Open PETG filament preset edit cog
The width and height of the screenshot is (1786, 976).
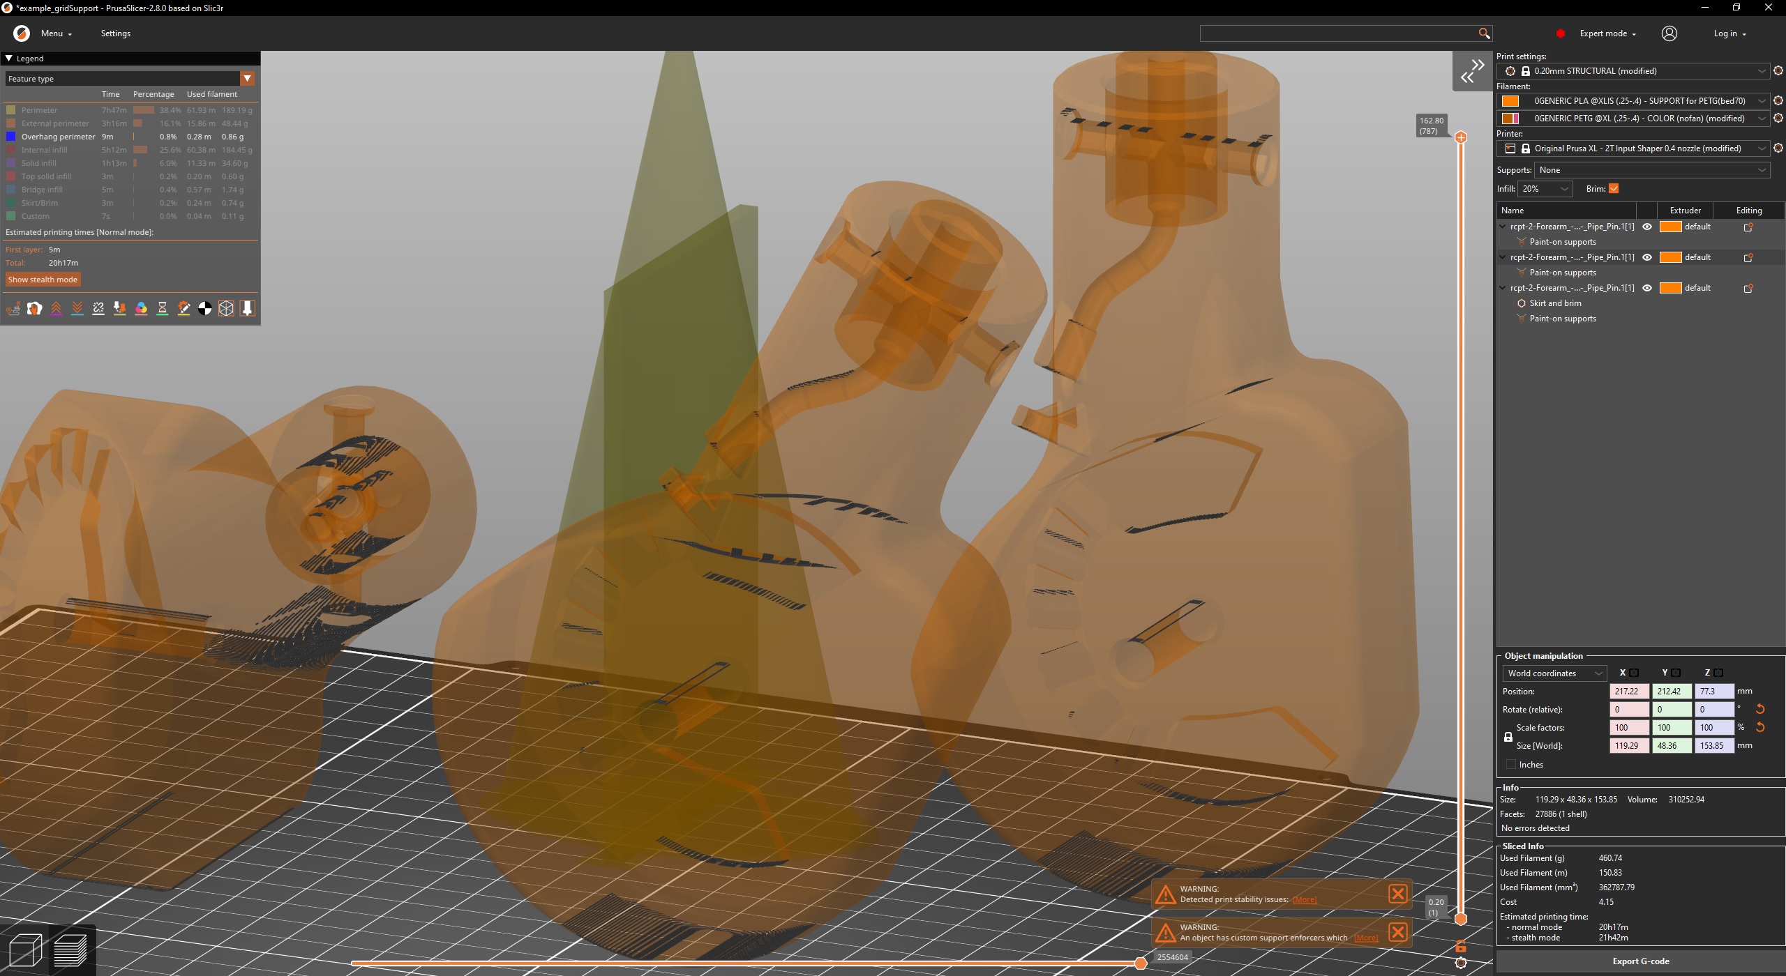click(x=1778, y=119)
